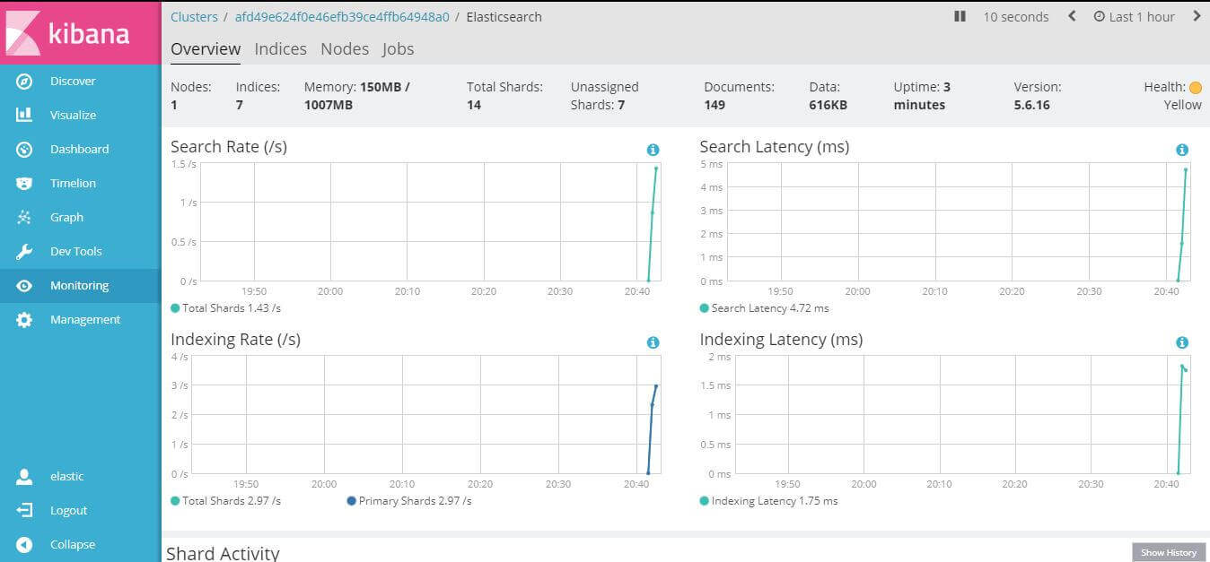Open Management gear settings
Image resolution: width=1210 pixels, height=562 pixels.
tap(25, 320)
